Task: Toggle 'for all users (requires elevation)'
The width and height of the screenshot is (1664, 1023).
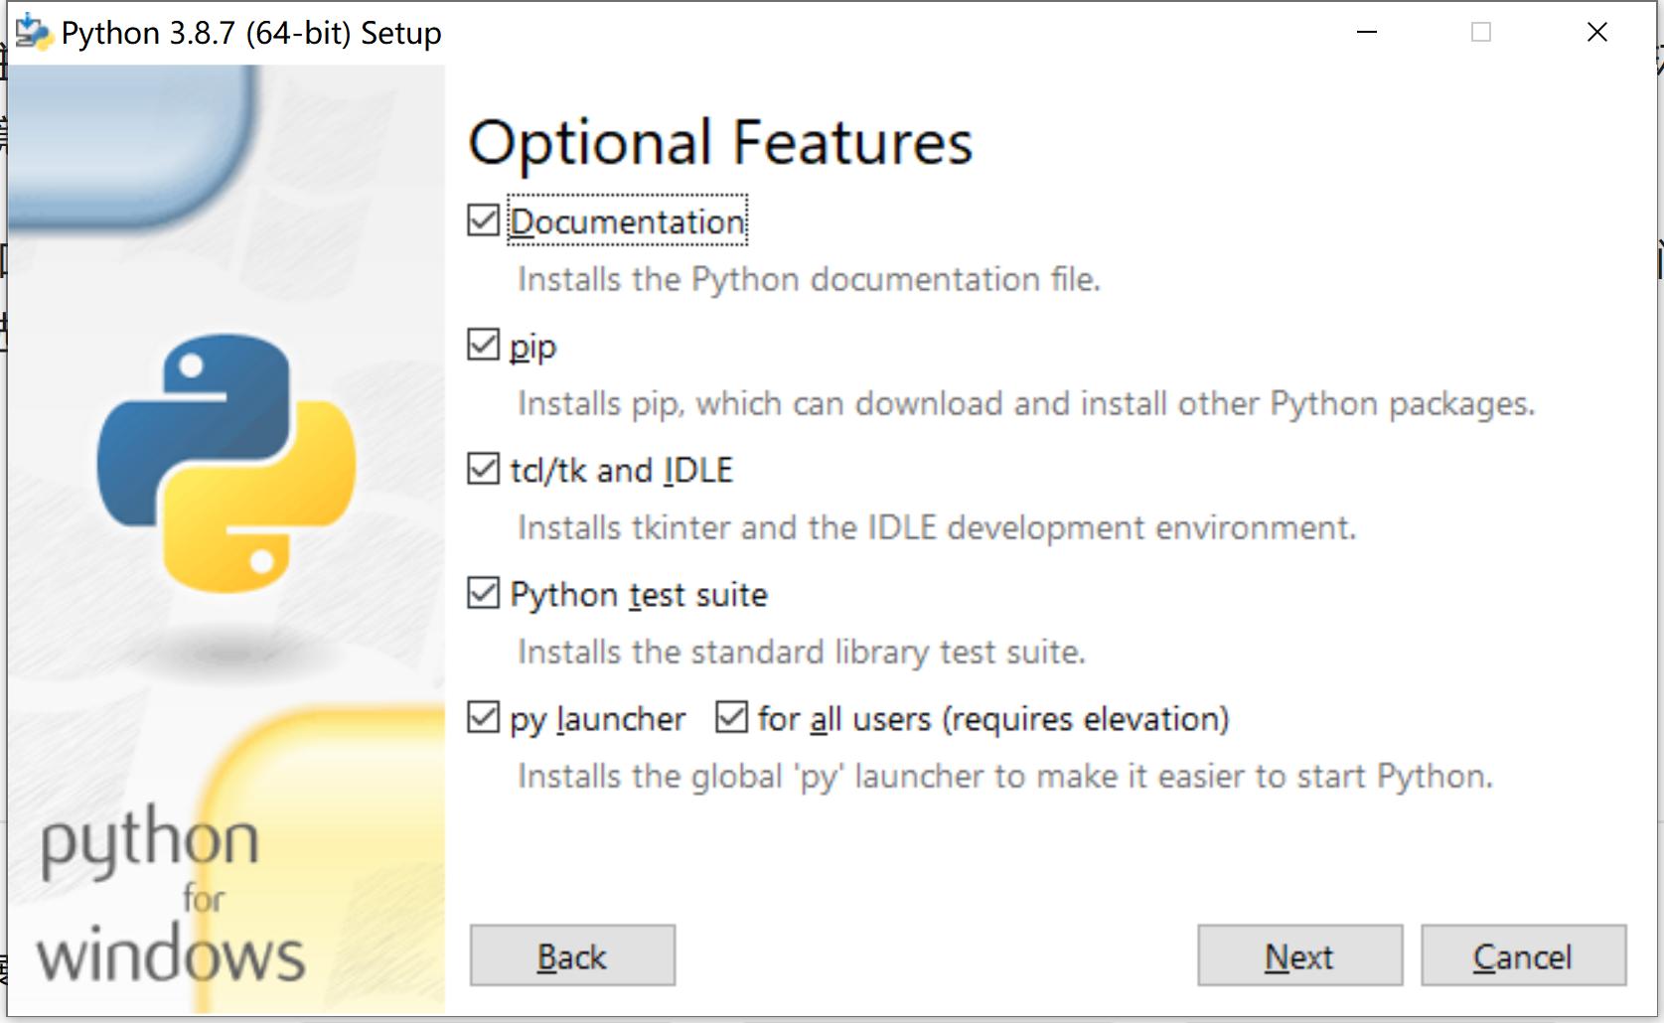Action: 732,718
